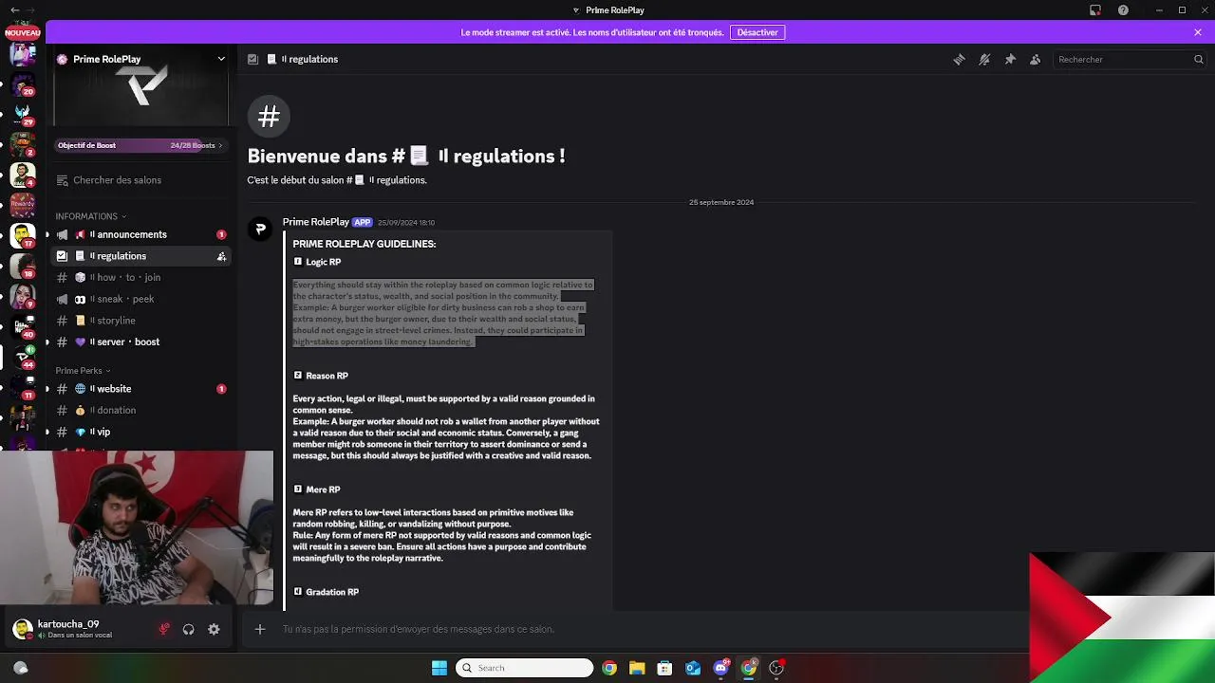Image resolution: width=1215 pixels, height=683 pixels.
Task: Click the 25/09/2024 18:10 message timestamp
Action: click(406, 223)
